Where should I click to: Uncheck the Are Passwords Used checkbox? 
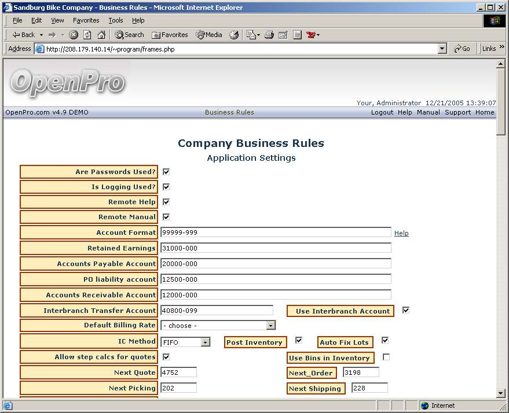click(x=166, y=172)
